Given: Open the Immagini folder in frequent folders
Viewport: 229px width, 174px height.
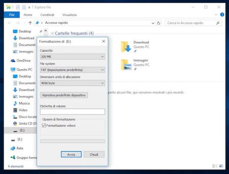Looking at the screenshot, I should 126,64.
